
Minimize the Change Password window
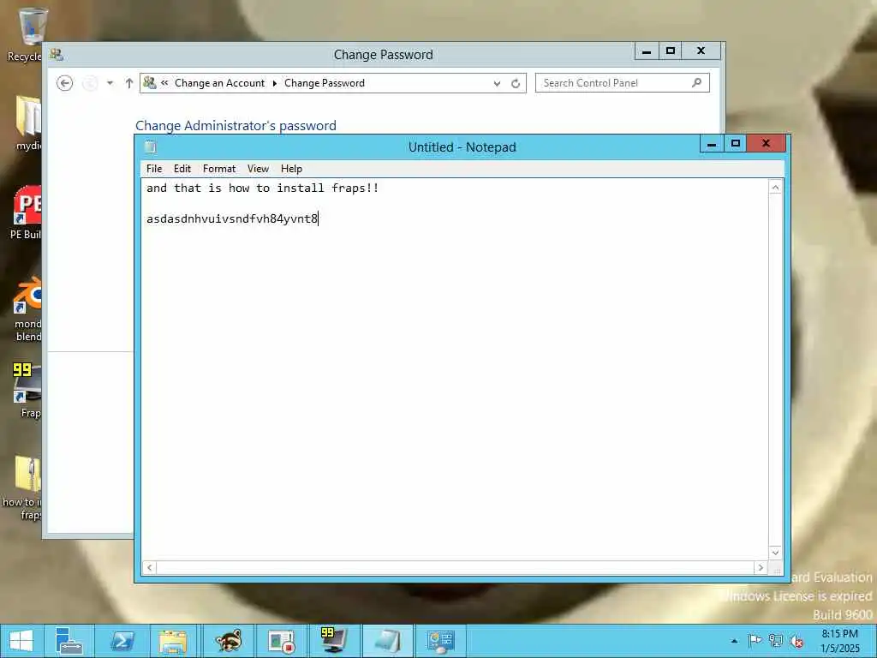tap(647, 51)
